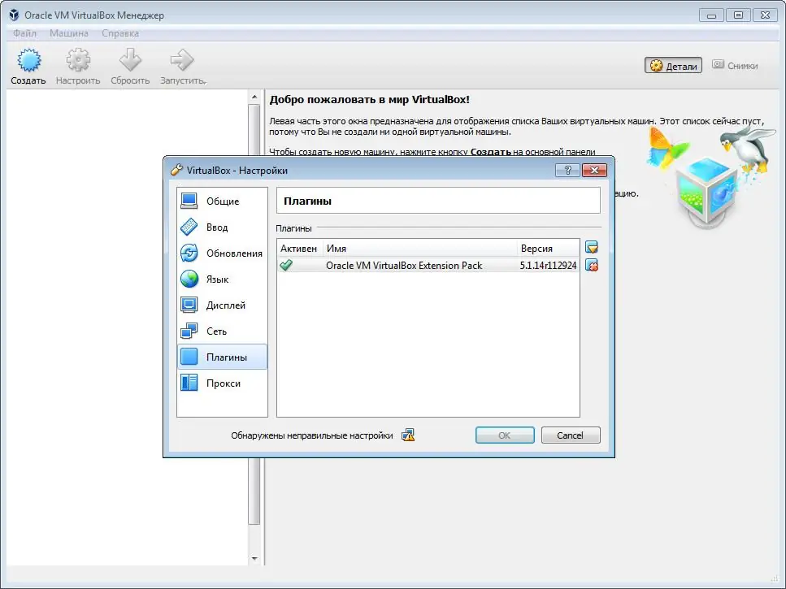The image size is (786, 589).
Task: Click the Сбросить down-arrow toolbar icon
Action: pos(130,61)
